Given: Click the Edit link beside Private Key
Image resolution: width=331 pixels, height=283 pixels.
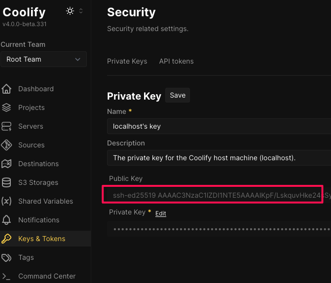Looking at the screenshot, I should click(x=161, y=213).
